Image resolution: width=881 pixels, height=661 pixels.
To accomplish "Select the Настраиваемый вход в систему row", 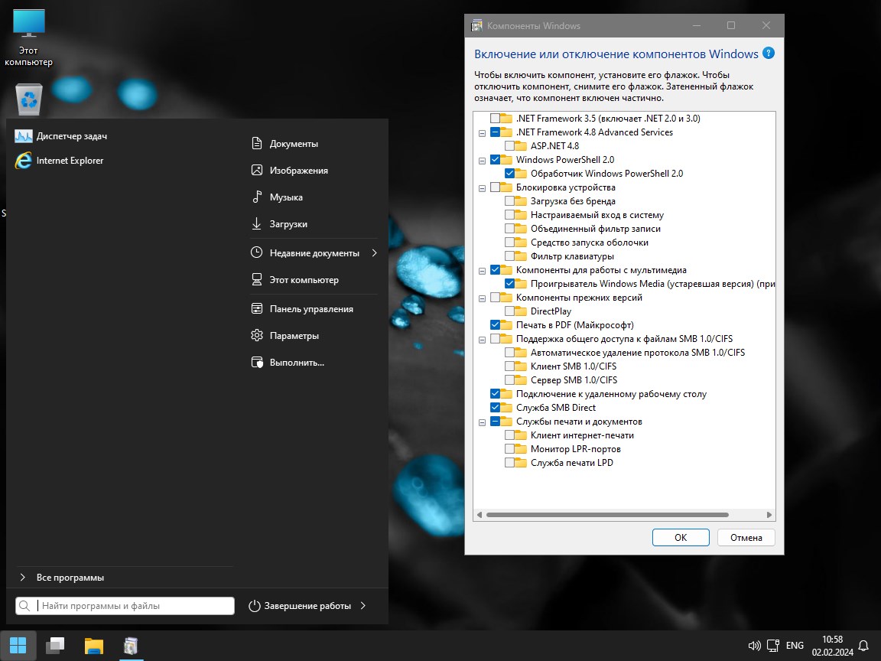I will click(597, 215).
